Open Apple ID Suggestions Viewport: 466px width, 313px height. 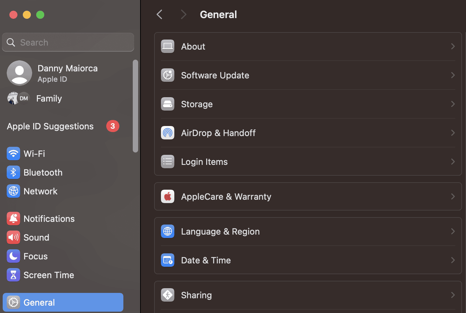50,126
